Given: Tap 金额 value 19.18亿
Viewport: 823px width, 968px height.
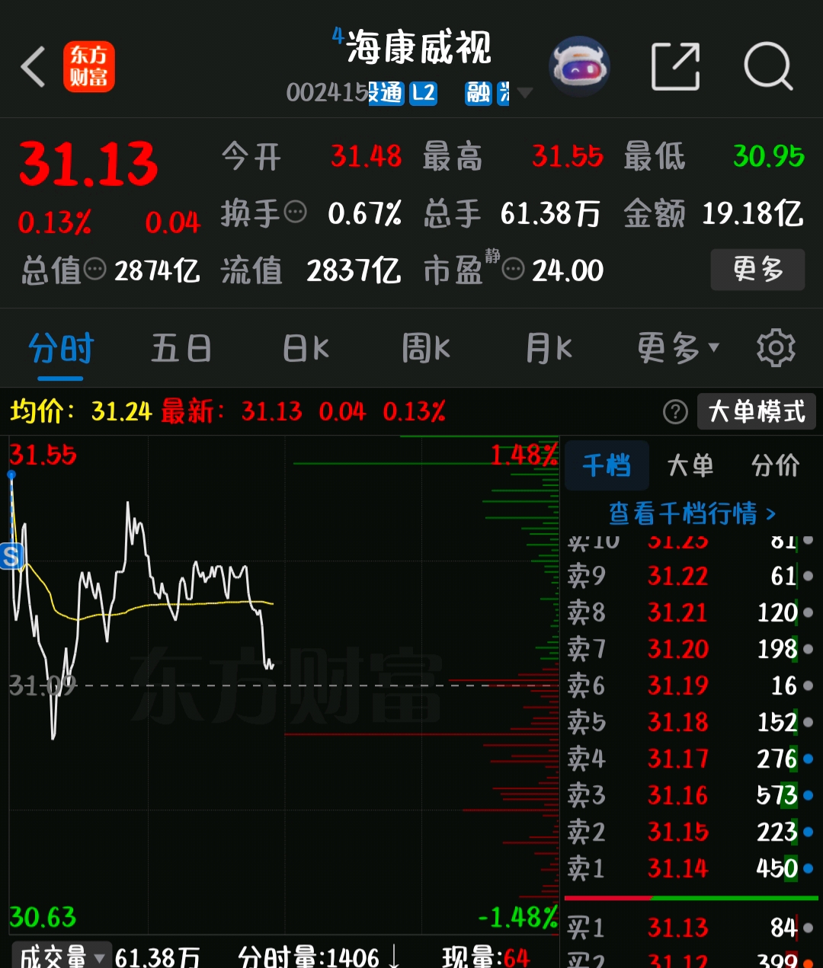Looking at the screenshot, I should [x=752, y=213].
